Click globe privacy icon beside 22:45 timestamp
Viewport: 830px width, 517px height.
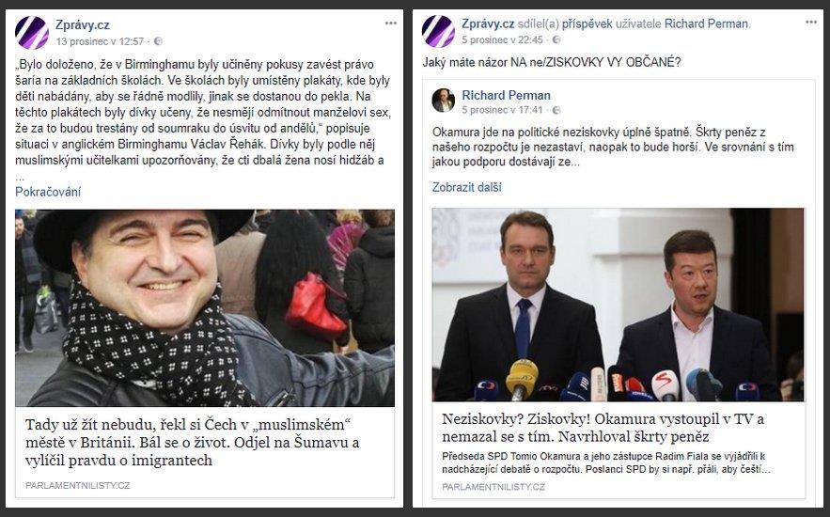(x=556, y=39)
